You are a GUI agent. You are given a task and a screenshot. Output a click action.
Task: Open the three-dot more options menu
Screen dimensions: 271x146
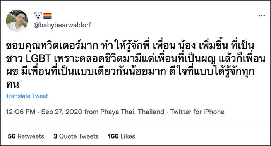point(261,16)
